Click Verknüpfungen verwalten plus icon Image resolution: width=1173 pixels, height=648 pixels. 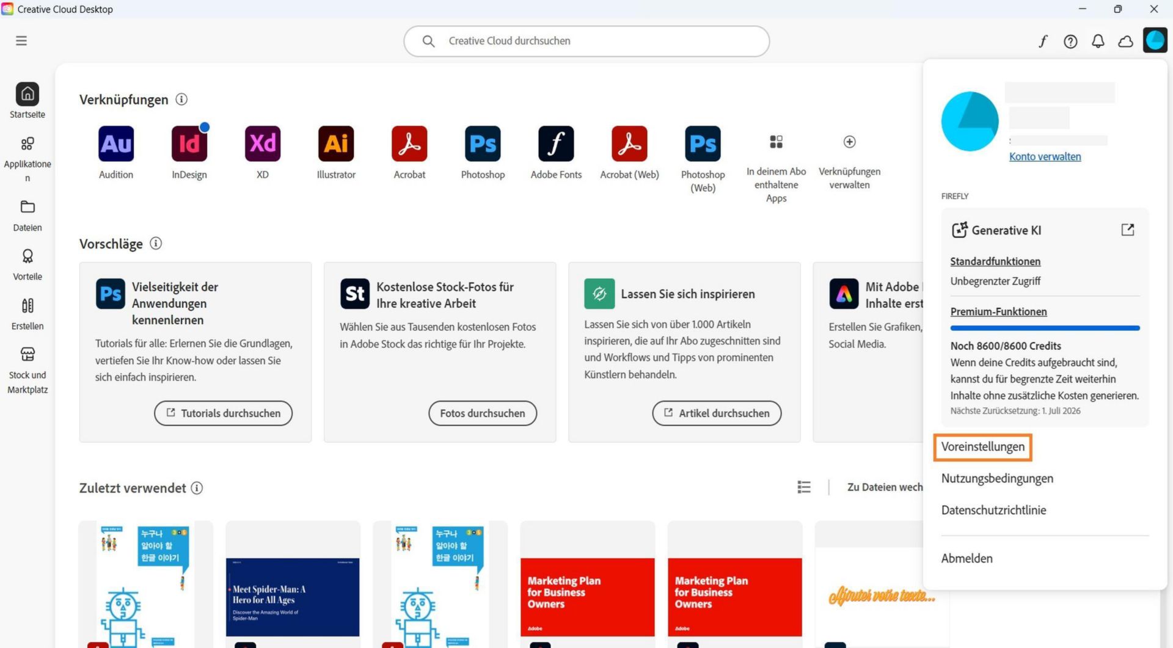849,142
